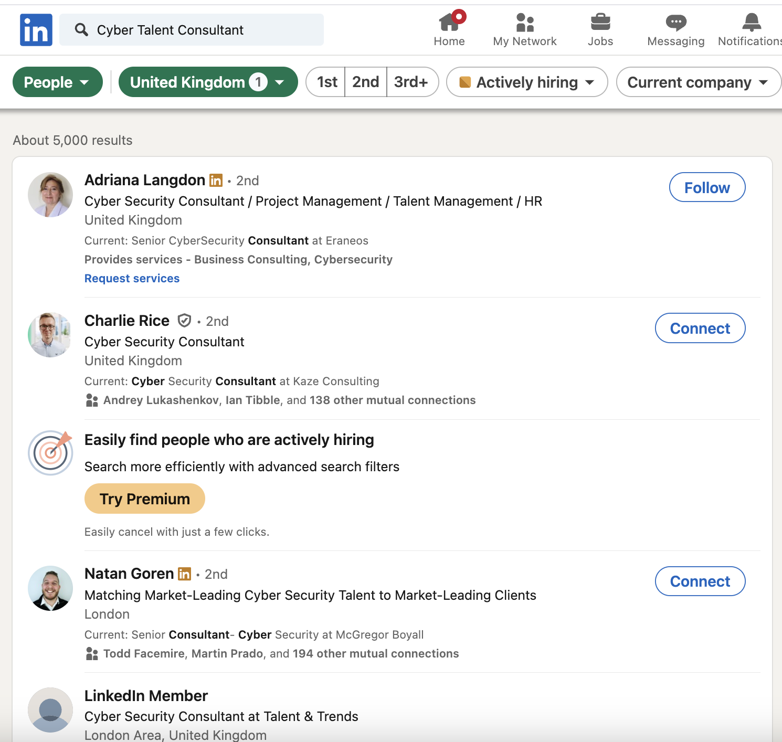The image size is (782, 742).
Task: Expand the People filter dropdown
Action: pos(58,82)
